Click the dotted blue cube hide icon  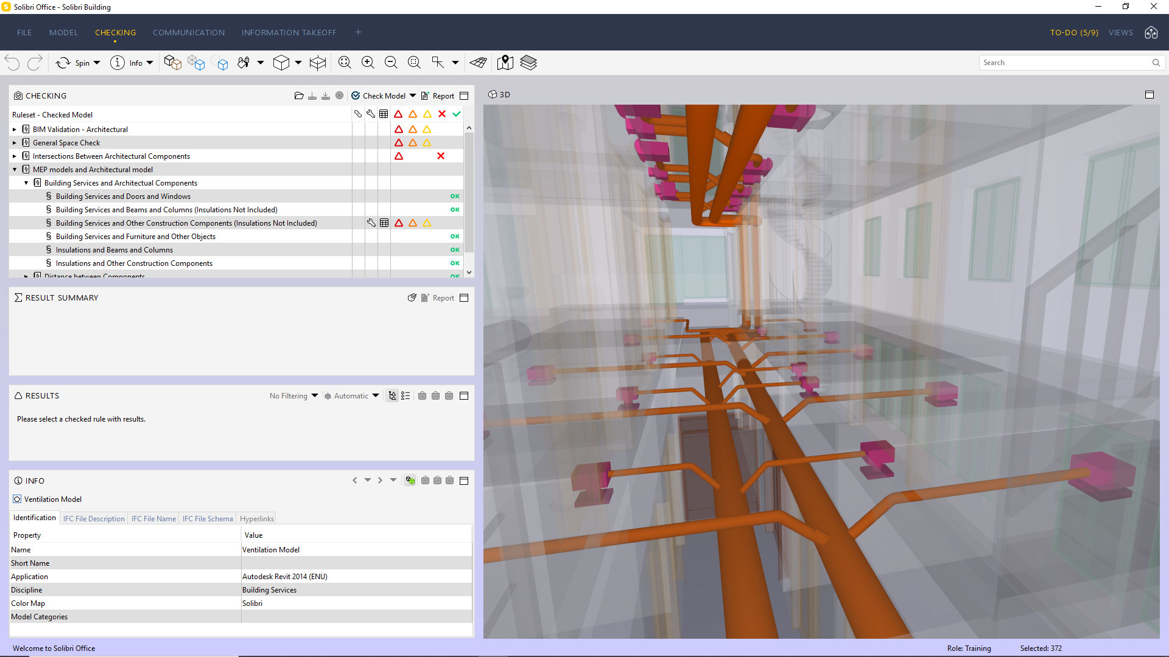coord(220,63)
